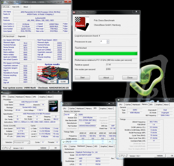Click the motherboard model GA-MA790FXT-UD5P

click(90, 155)
